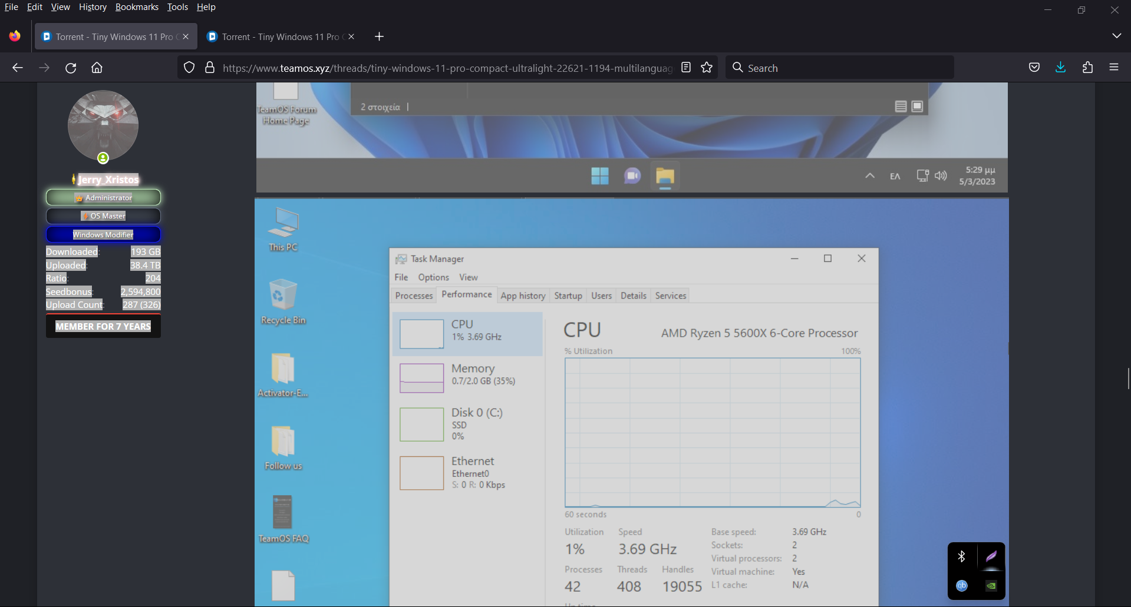Open the Firefox application hamburger menu

click(1114, 68)
